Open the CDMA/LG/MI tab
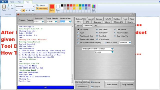160x90 pixels. (x=118, y=22)
